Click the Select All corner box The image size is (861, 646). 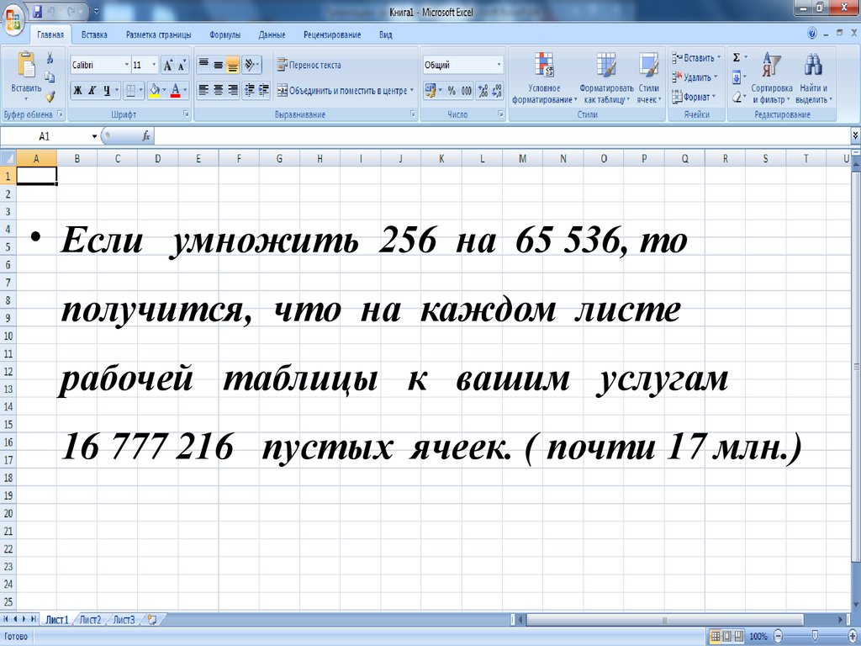point(8,159)
